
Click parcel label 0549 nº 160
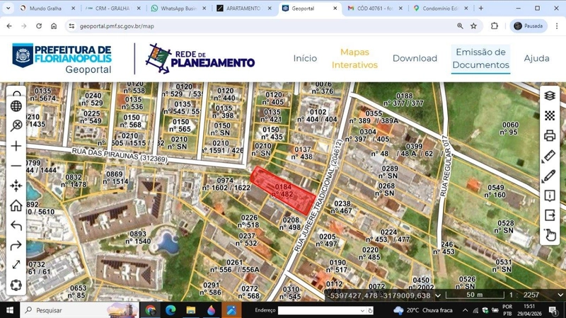495,191
